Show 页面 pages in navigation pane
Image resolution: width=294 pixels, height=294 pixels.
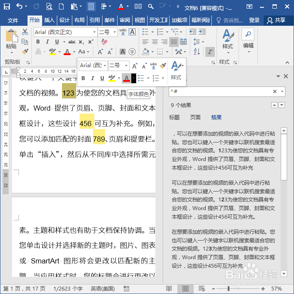(x=195, y=117)
